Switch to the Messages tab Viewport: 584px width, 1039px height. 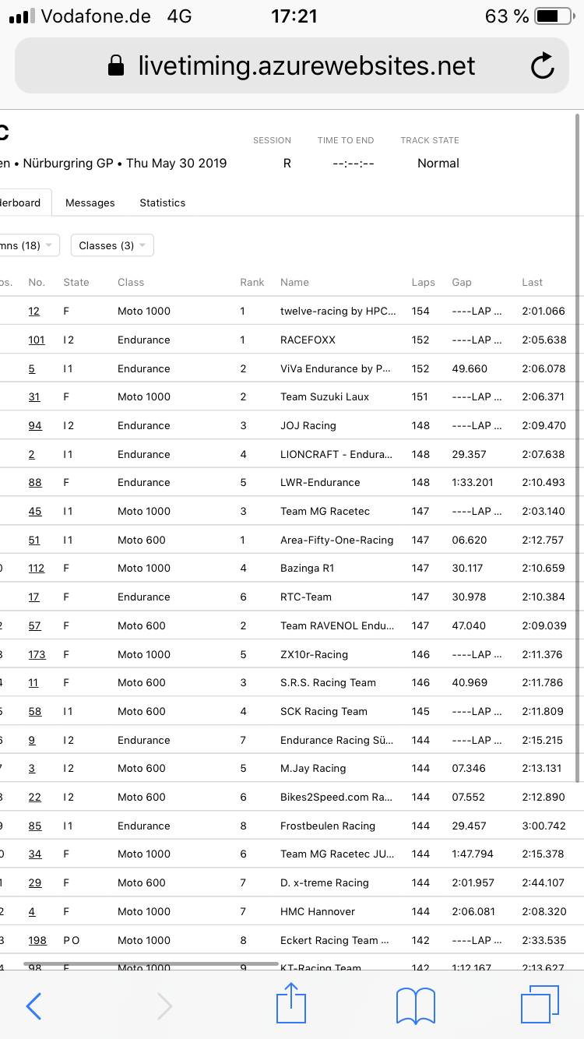pos(90,203)
